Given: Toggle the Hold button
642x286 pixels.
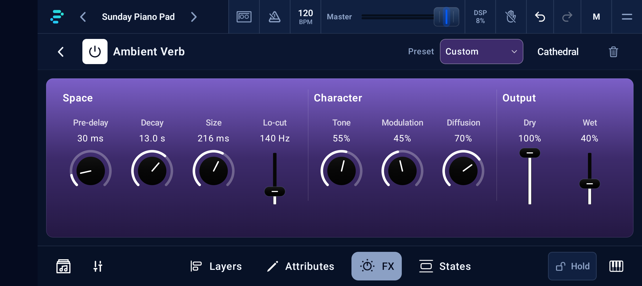Looking at the screenshot, I should point(572,266).
